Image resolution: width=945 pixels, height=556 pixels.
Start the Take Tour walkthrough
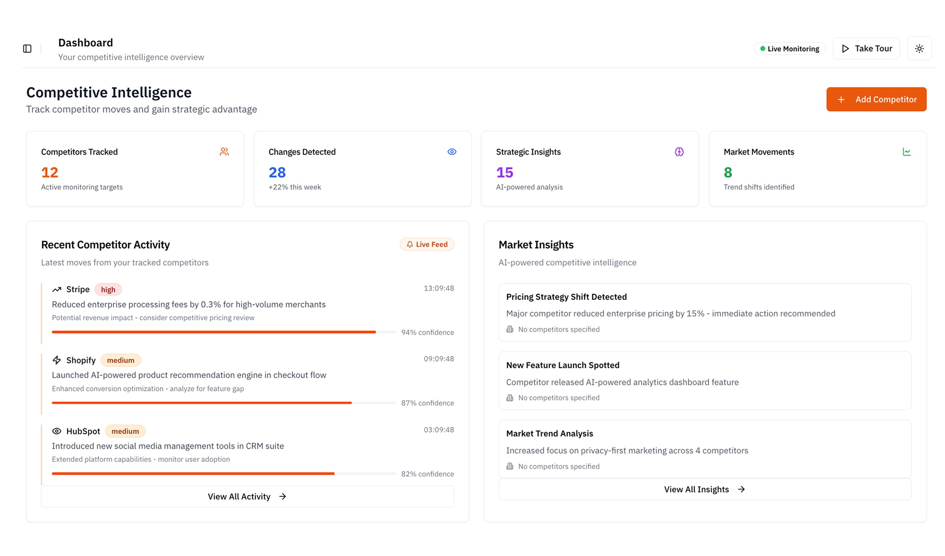[x=866, y=48]
